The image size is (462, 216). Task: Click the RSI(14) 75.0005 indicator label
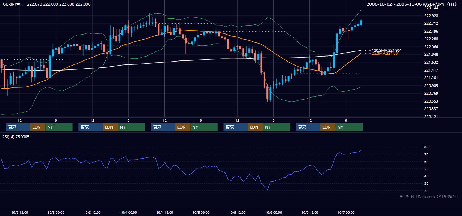16,137
